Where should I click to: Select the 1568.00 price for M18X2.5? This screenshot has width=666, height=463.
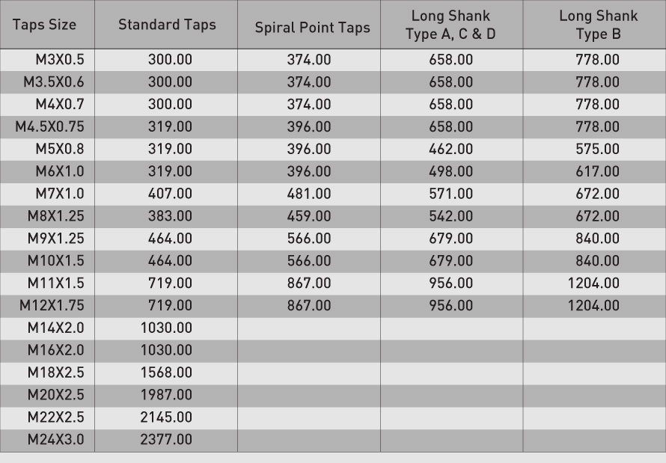click(x=166, y=372)
